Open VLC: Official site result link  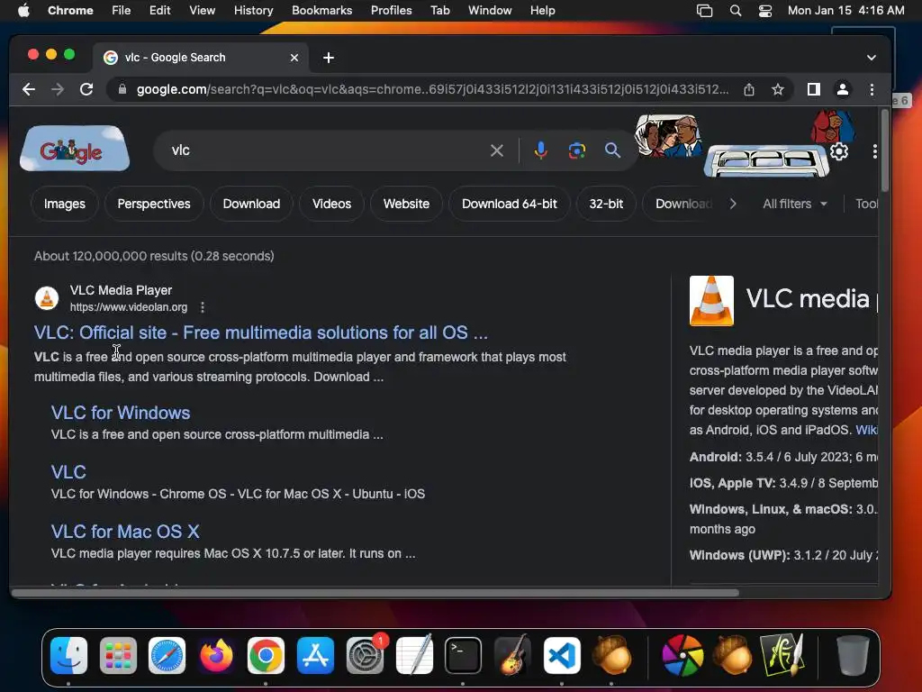click(261, 332)
